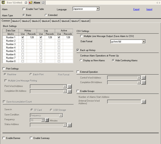Screen dimensions: 161x144
Task: Click the keypad icon next to Frequency minutes
Action: coord(47,120)
